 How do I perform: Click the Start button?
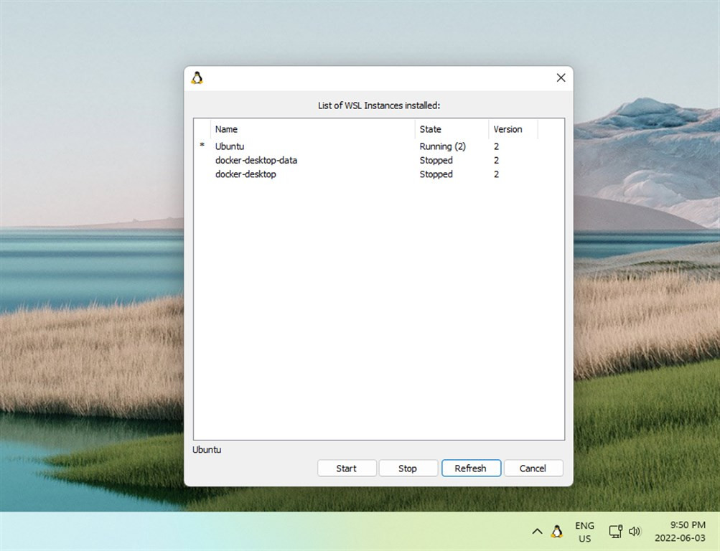point(347,468)
